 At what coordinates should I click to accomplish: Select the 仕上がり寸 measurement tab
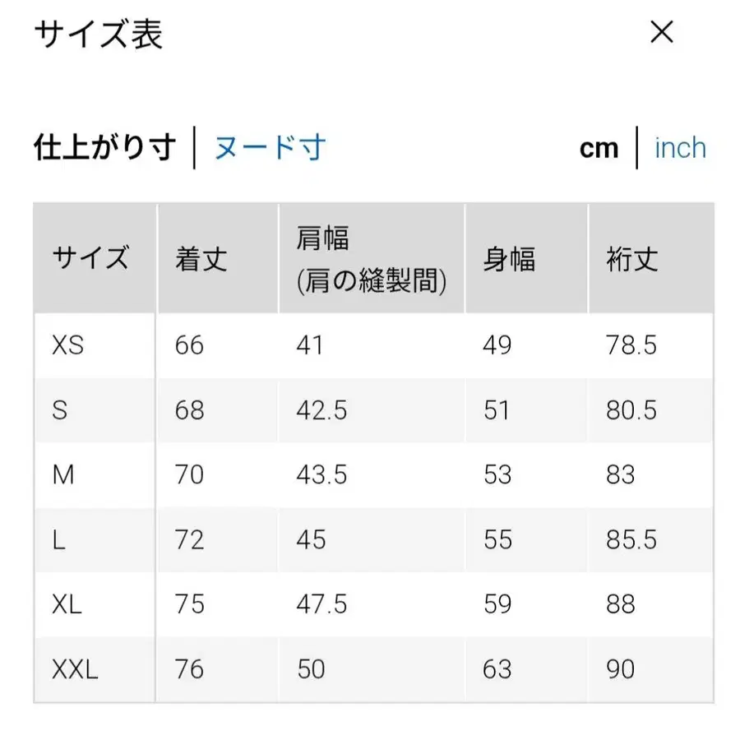[x=104, y=148]
